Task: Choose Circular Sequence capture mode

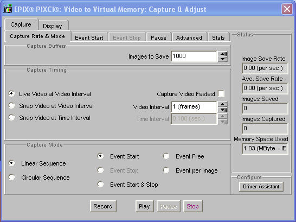Action: (x=11, y=177)
